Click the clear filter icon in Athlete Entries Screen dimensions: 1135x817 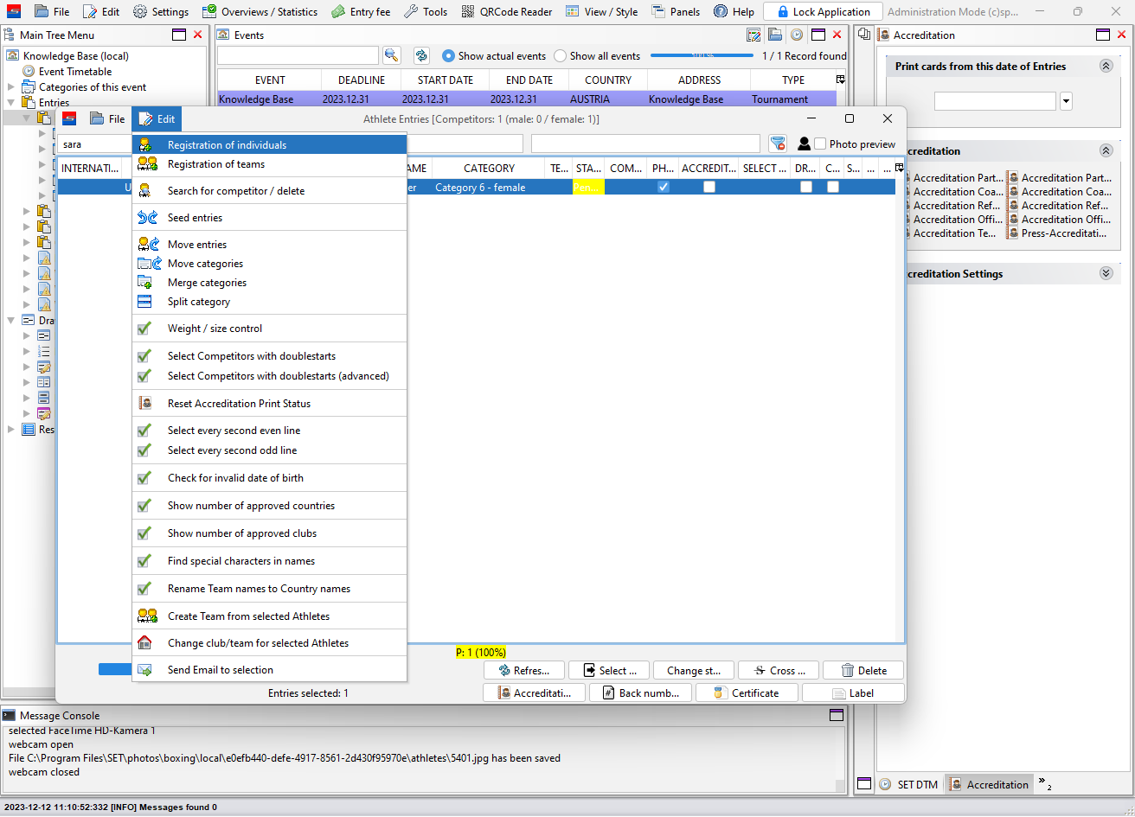(x=778, y=144)
